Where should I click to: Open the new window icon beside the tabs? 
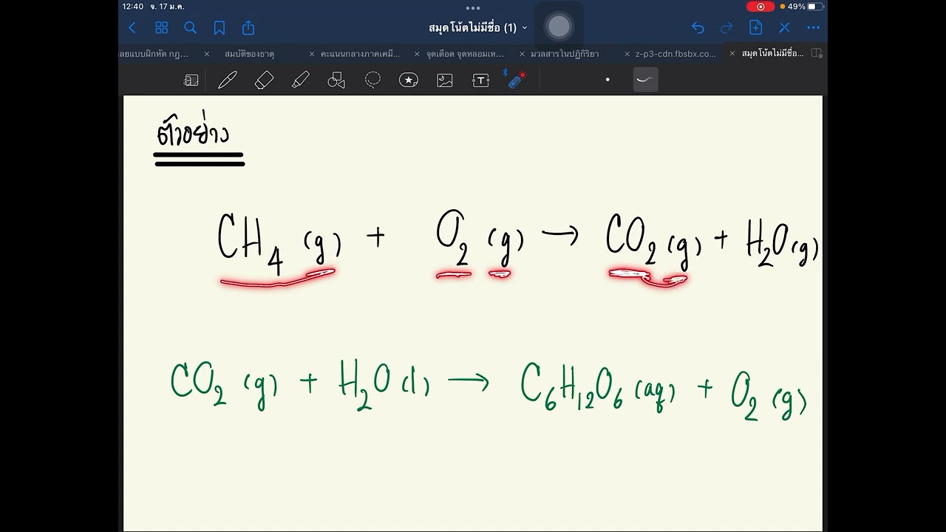pyautogui.click(x=817, y=53)
